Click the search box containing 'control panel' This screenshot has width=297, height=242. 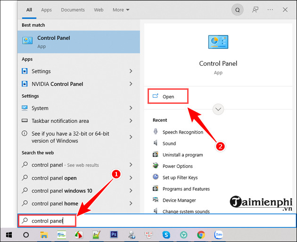[157, 221]
